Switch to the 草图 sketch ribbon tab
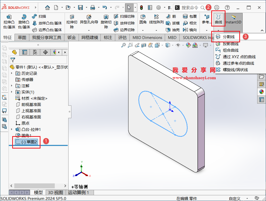 23,37
